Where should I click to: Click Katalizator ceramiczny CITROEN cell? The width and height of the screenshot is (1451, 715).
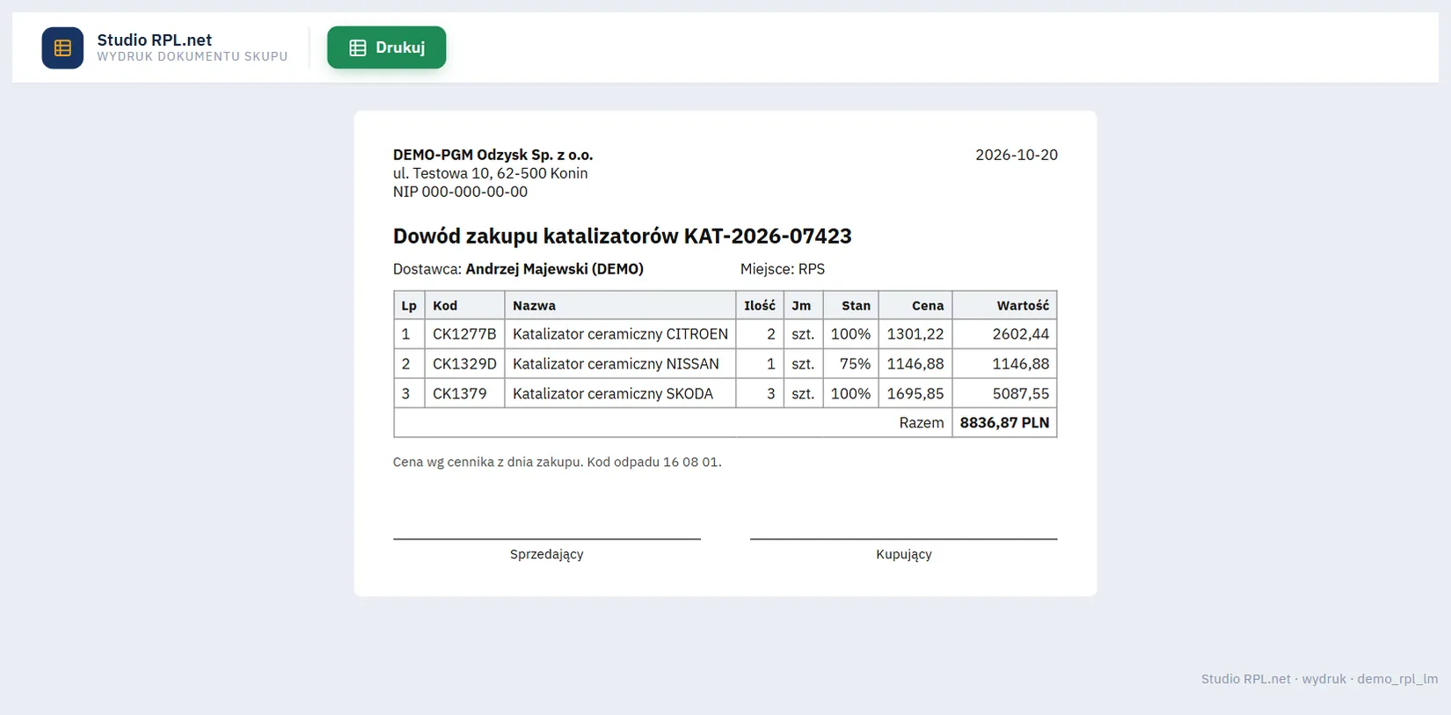[x=620, y=334]
